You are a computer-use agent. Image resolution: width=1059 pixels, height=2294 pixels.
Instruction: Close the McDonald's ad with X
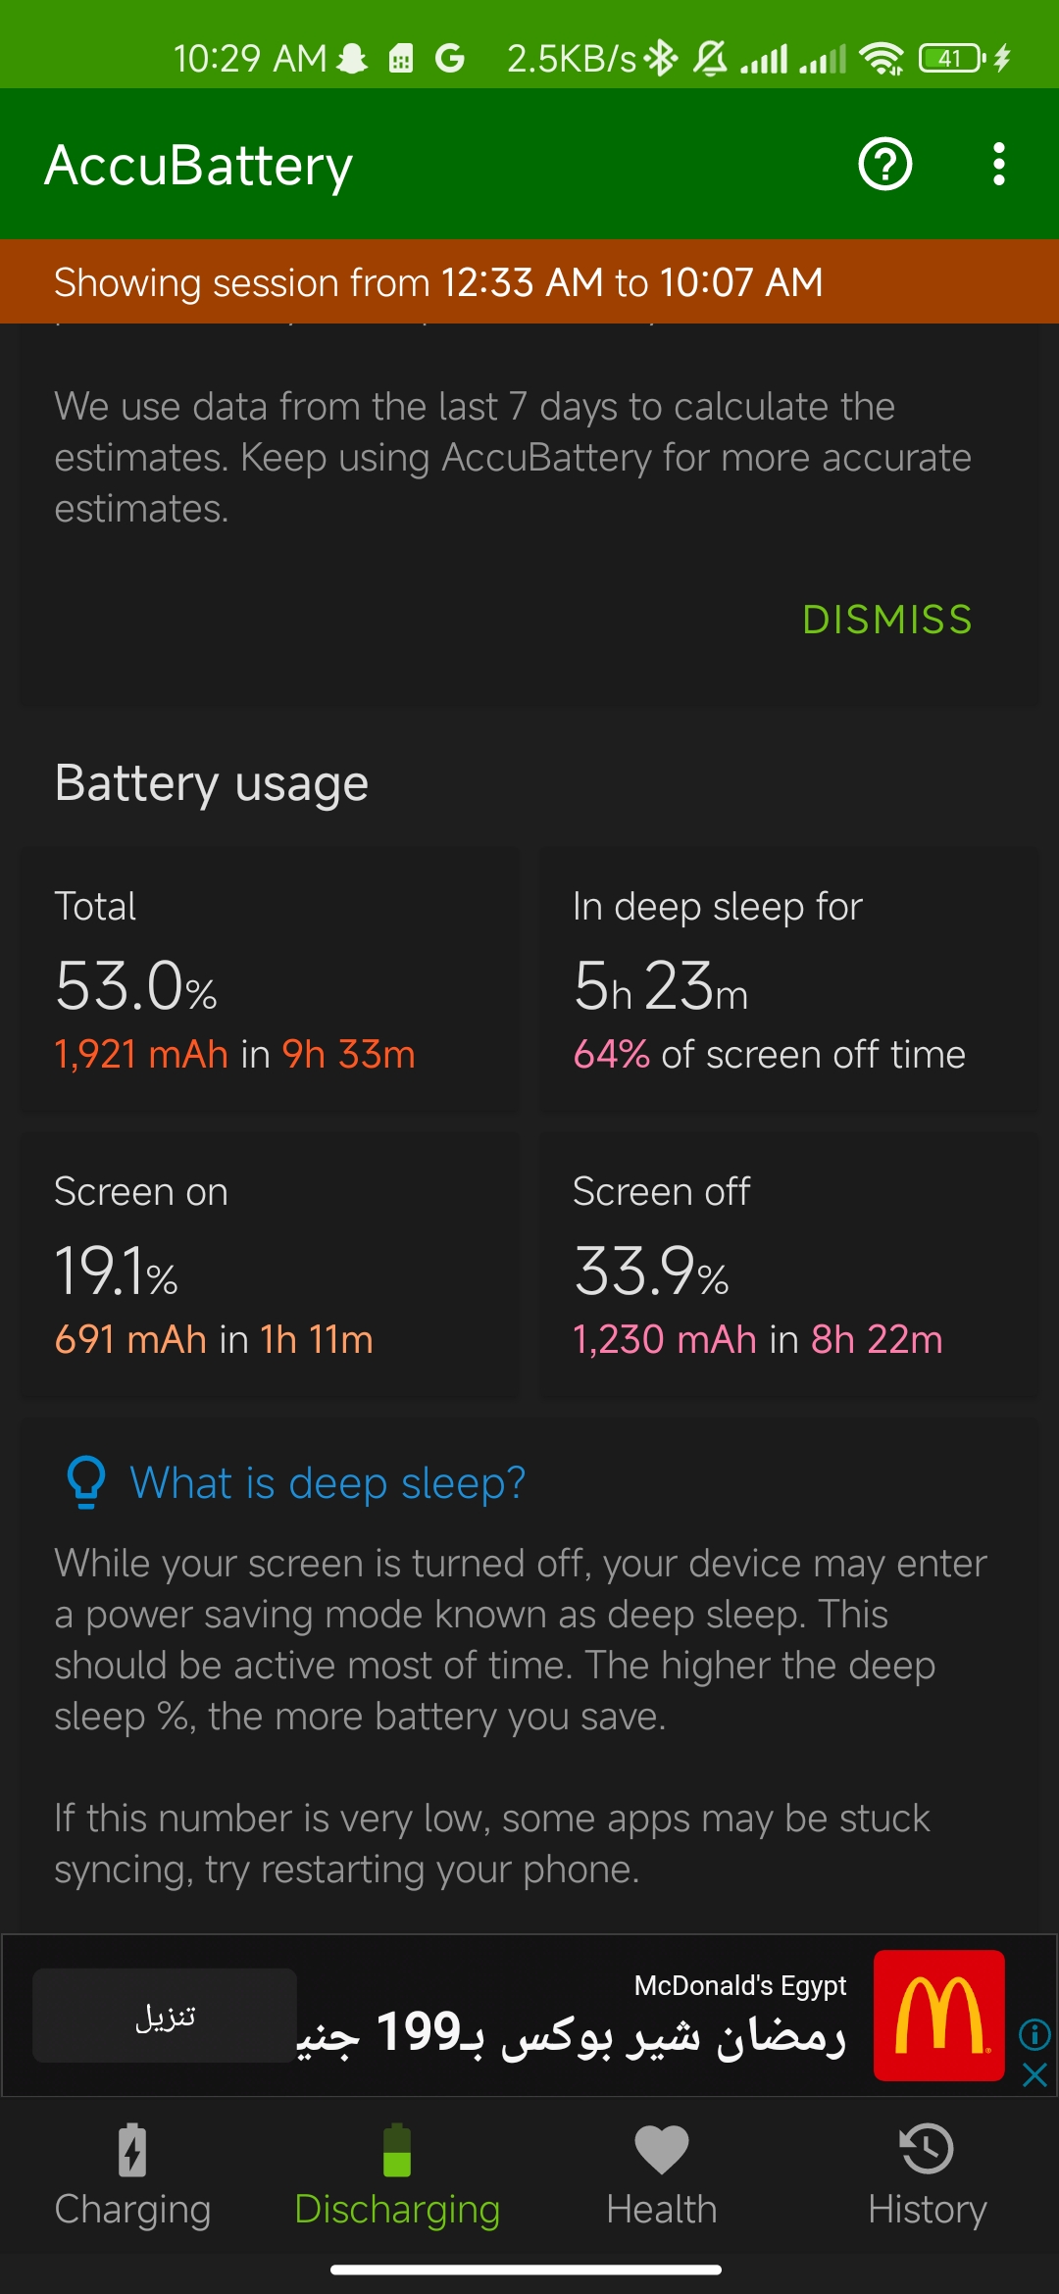[1034, 2074]
